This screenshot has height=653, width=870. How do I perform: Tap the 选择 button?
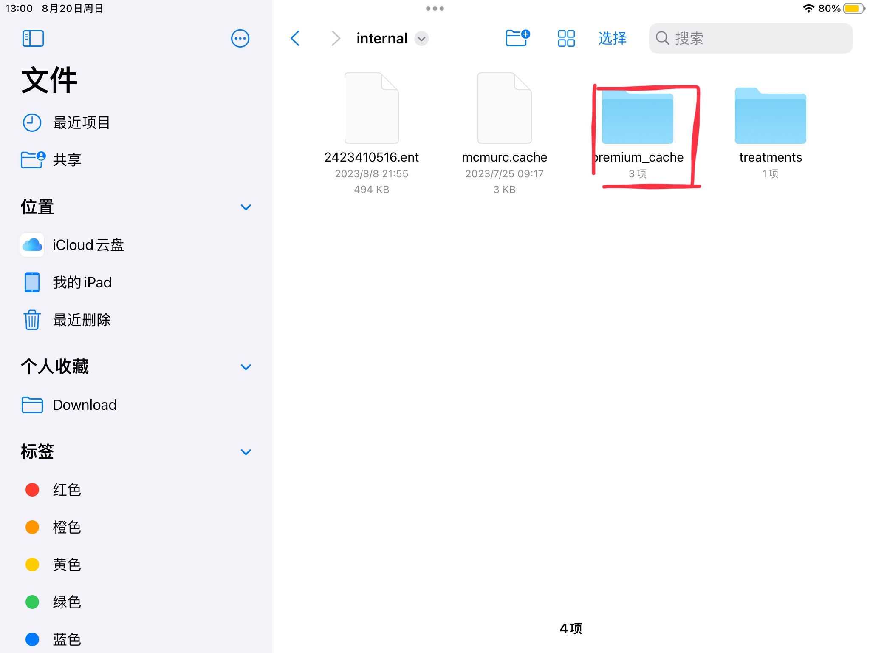coord(612,38)
